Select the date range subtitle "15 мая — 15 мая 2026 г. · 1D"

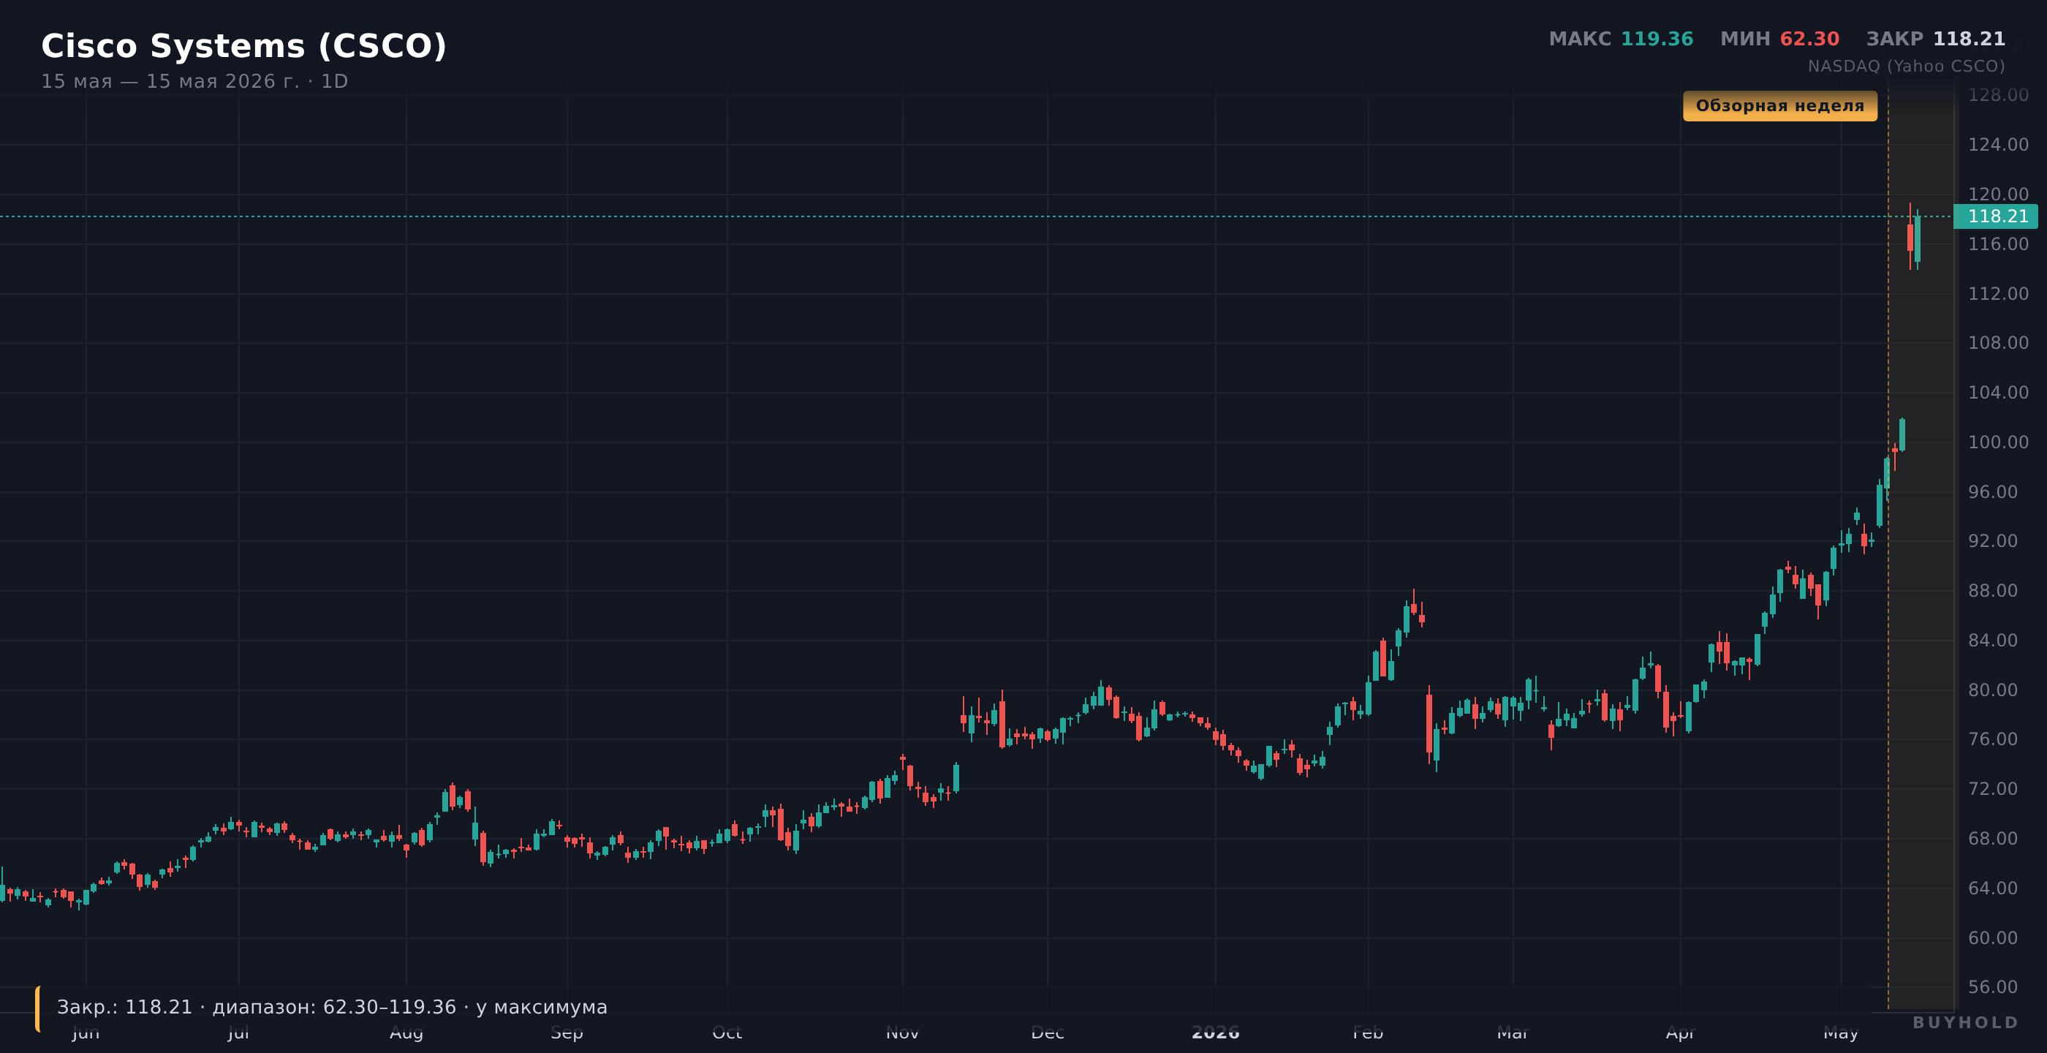[194, 82]
